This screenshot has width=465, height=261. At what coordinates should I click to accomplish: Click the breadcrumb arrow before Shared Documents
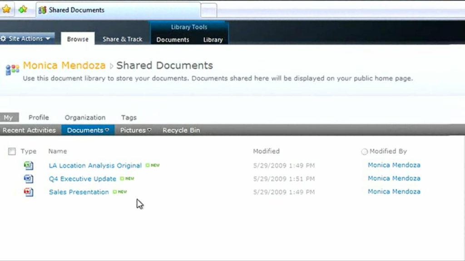(x=112, y=66)
